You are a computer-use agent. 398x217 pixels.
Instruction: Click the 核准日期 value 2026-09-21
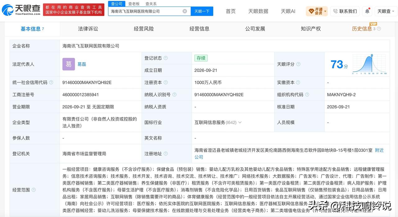pyautogui.click(x=338, y=106)
